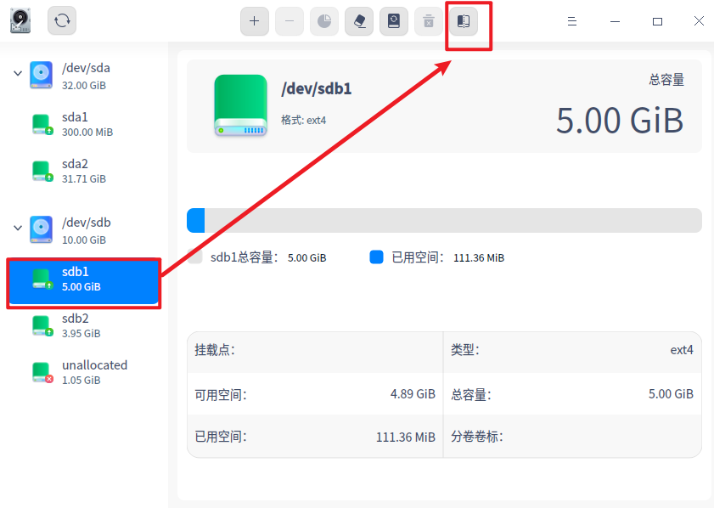Click the 5.00 GiB 总容量 table value
This screenshot has height=508, width=714.
[x=671, y=393]
